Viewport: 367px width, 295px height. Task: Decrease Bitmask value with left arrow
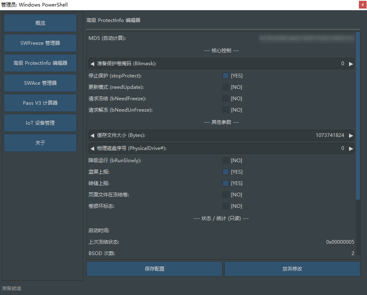point(93,64)
